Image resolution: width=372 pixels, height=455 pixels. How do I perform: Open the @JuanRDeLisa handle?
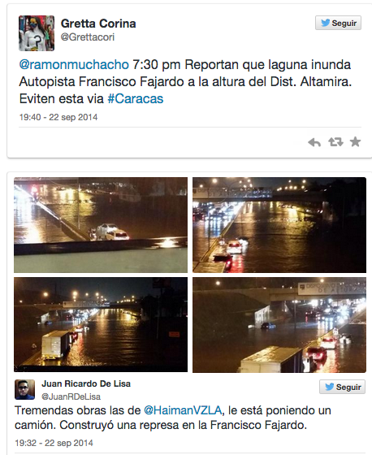click(x=71, y=396)
